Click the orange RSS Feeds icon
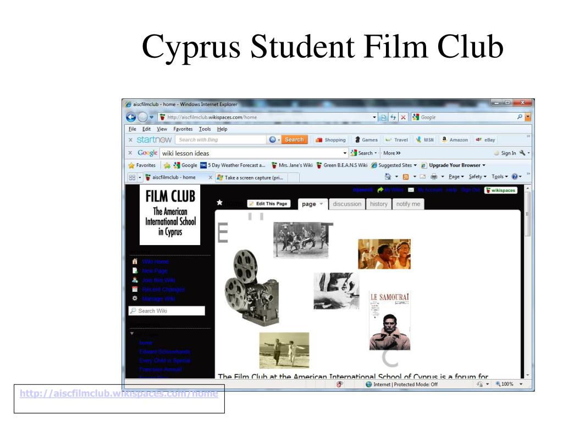 [x=406, y=176]
